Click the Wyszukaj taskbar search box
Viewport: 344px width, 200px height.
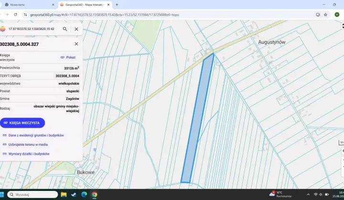(32, 194)
